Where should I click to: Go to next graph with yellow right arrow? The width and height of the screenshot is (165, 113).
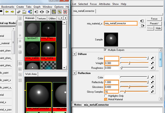tap(12, 12)
